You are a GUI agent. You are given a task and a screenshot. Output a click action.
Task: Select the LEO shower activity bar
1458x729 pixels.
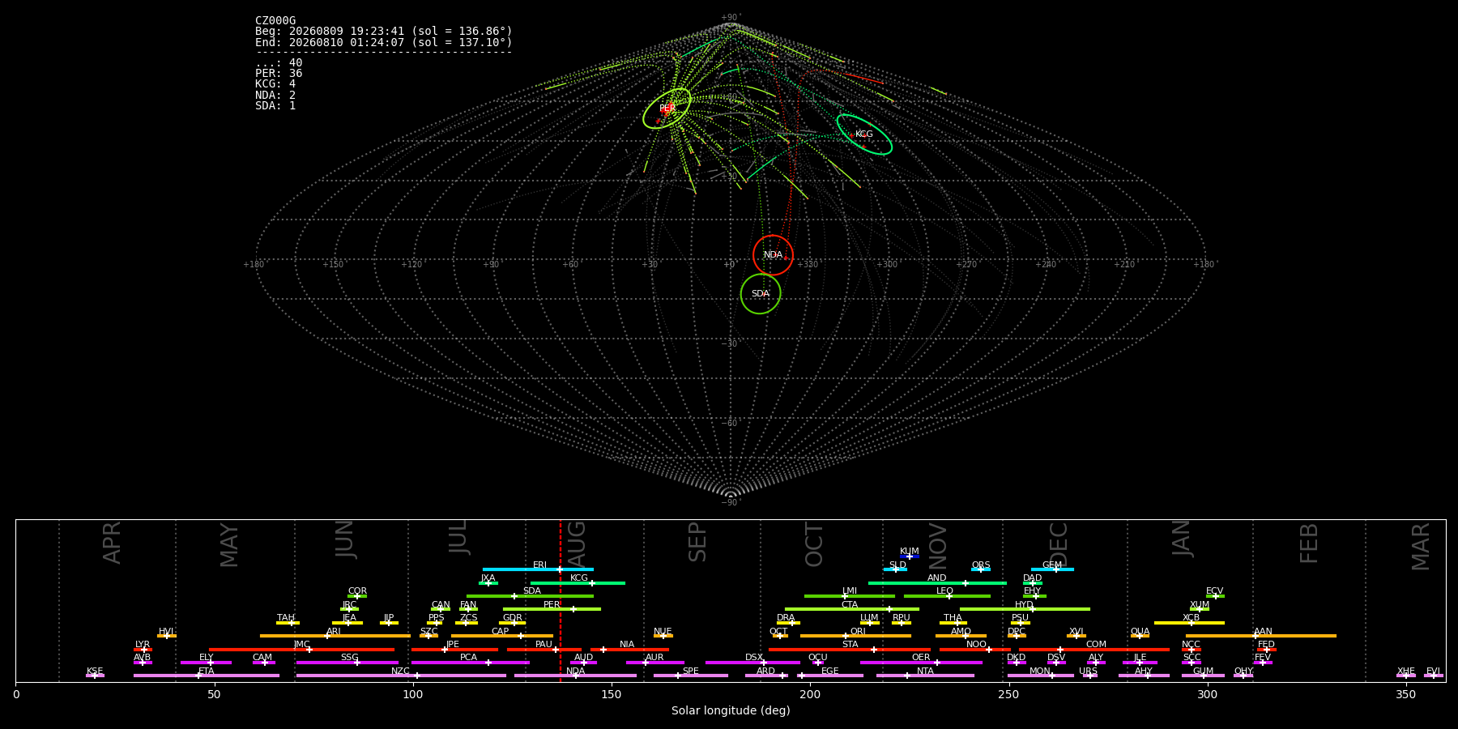947,596
